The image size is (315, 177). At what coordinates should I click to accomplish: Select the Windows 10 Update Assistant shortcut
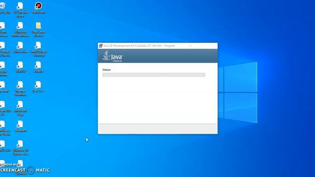coord(20,147)
